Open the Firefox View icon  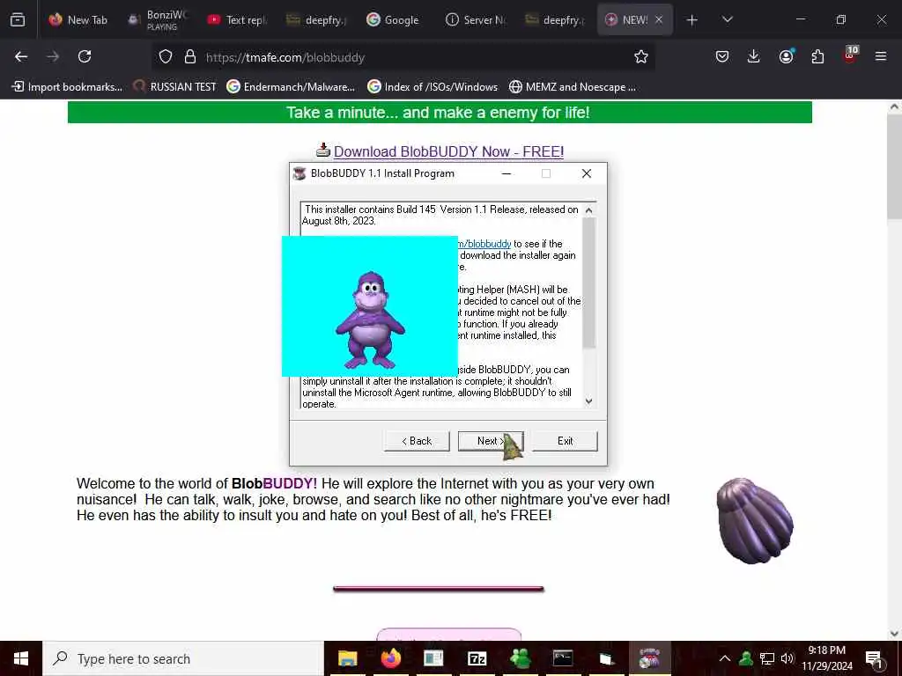[x=18, y=19]
